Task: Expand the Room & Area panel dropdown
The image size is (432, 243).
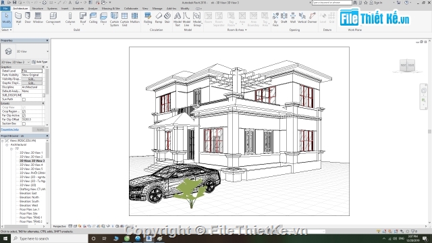Action: [237, 30]
